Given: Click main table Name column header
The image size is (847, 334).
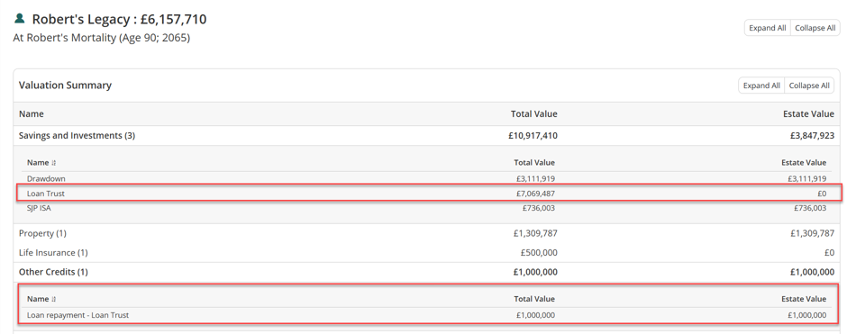Looking at the screenshot, I should (x=32, y=114).
